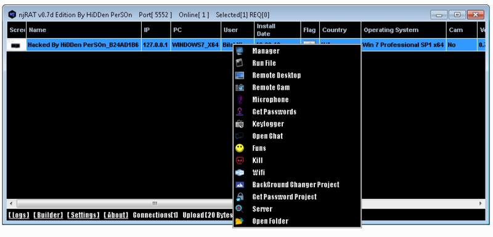
Task: Close the njRAT window
Action: click(x=476, y=14)
